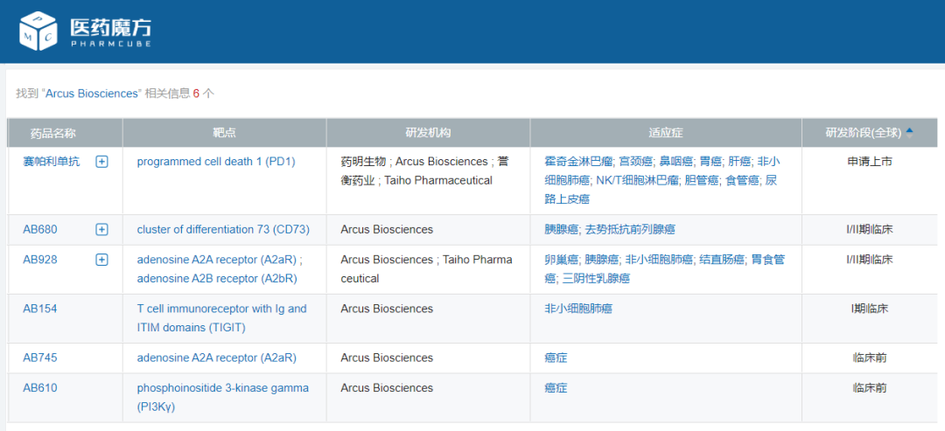Click the 医药魔方 brand name text
The width and height of the screenshot is (945, 431).
coord(110,26)
